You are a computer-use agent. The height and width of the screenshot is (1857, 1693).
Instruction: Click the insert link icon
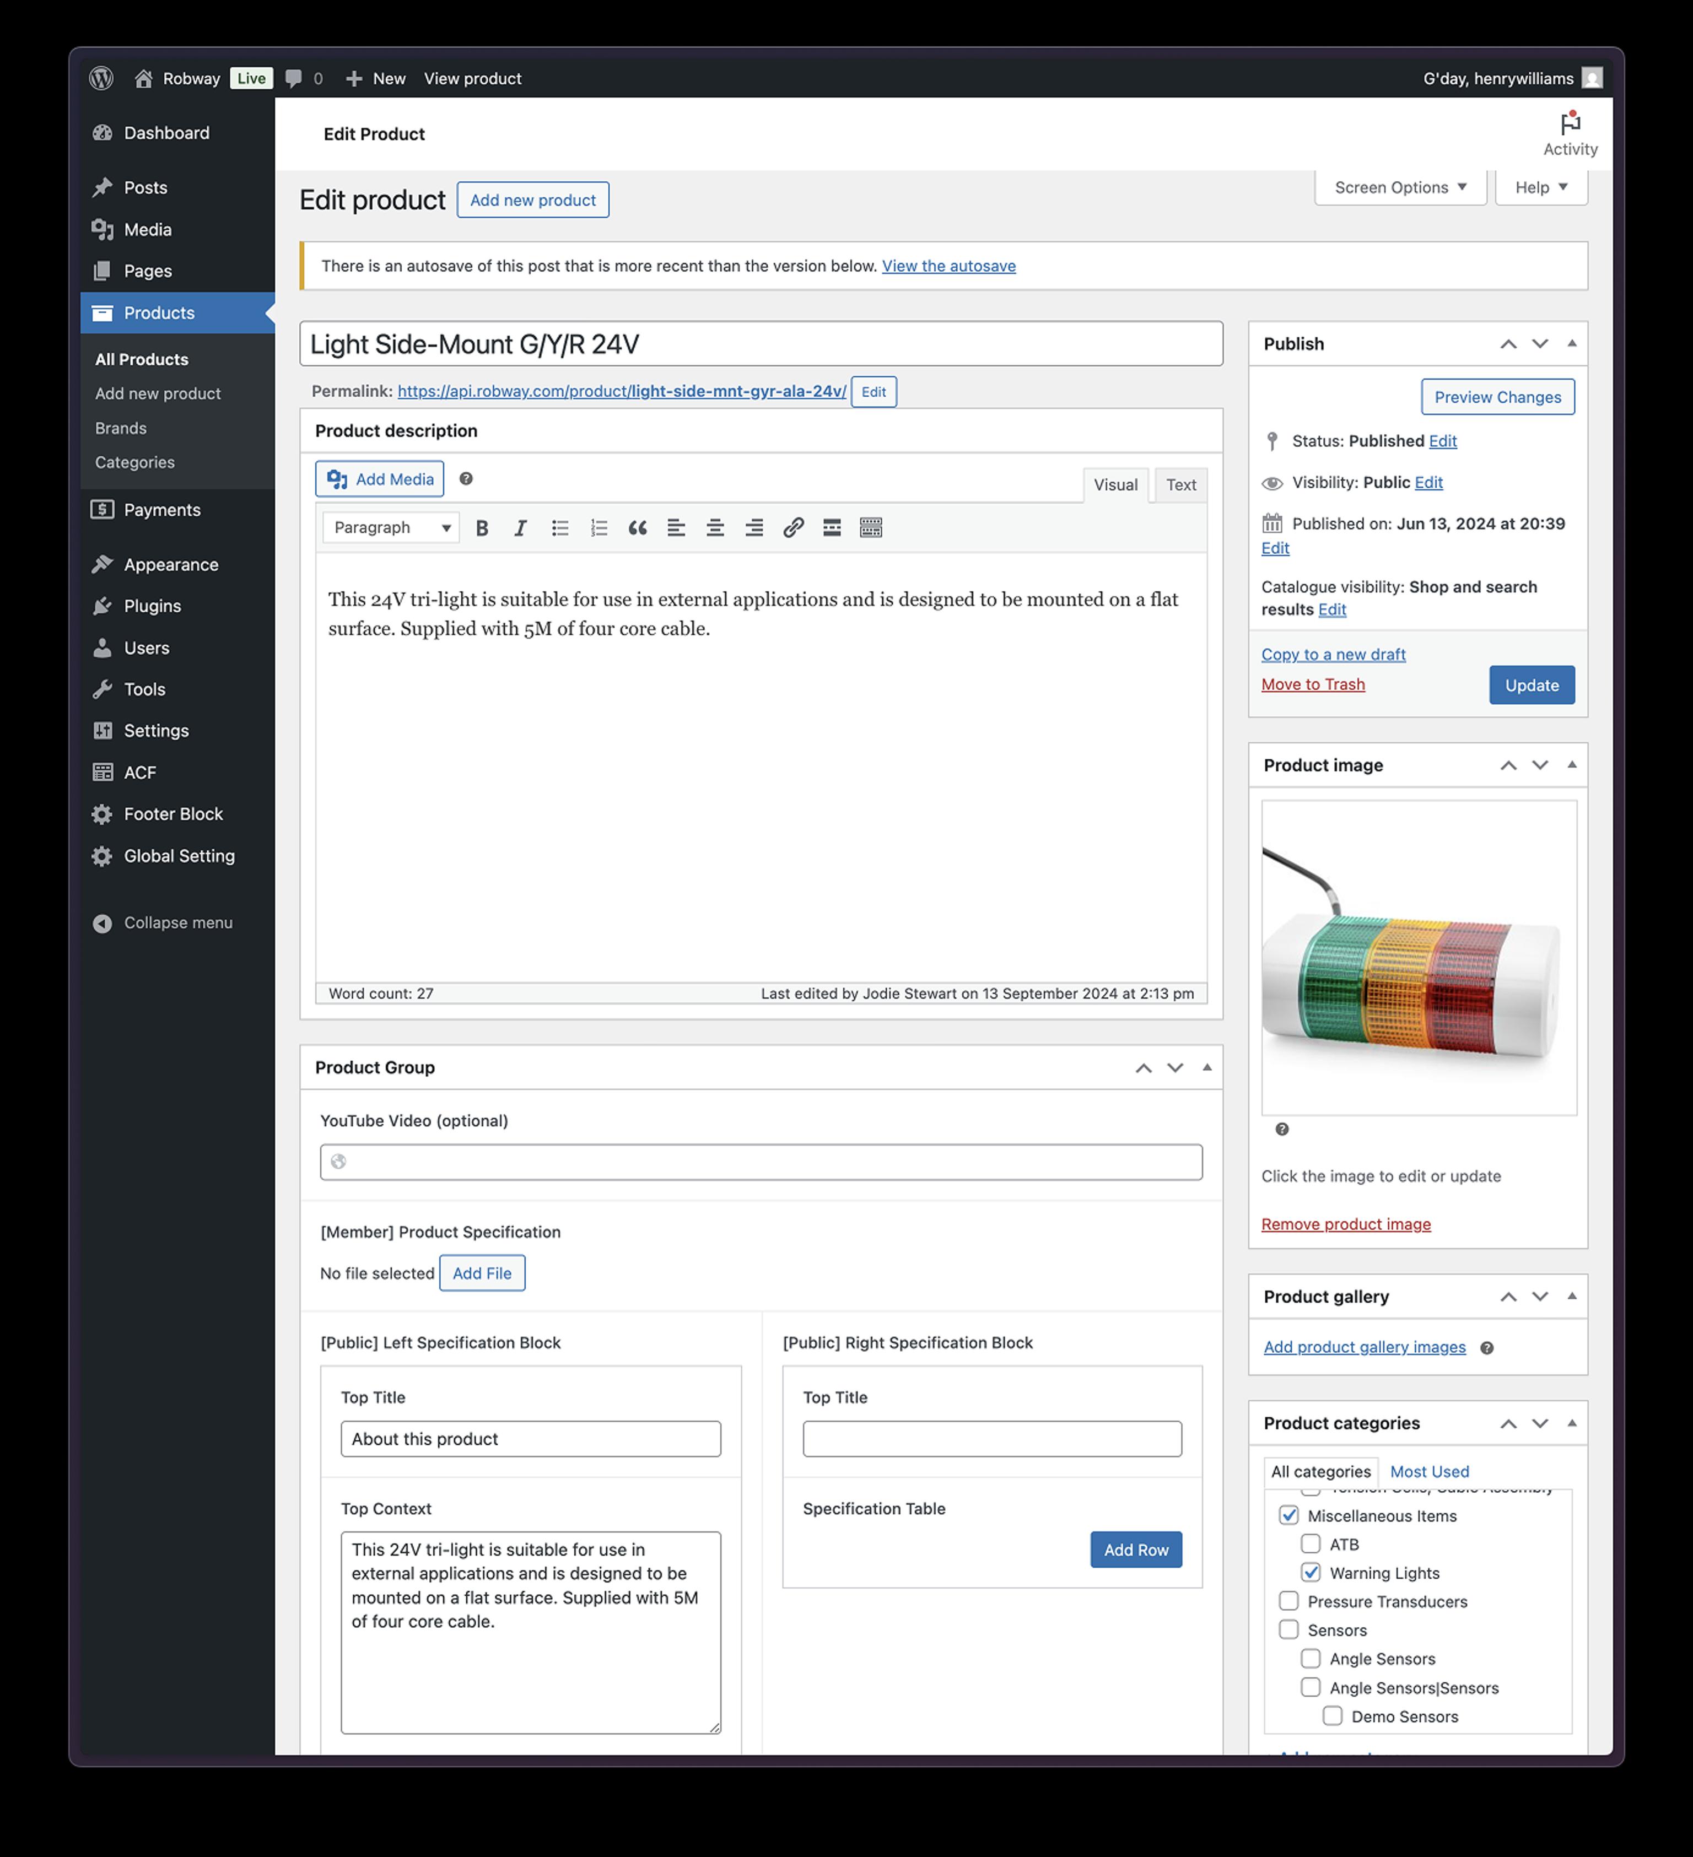tap(793, 528)
